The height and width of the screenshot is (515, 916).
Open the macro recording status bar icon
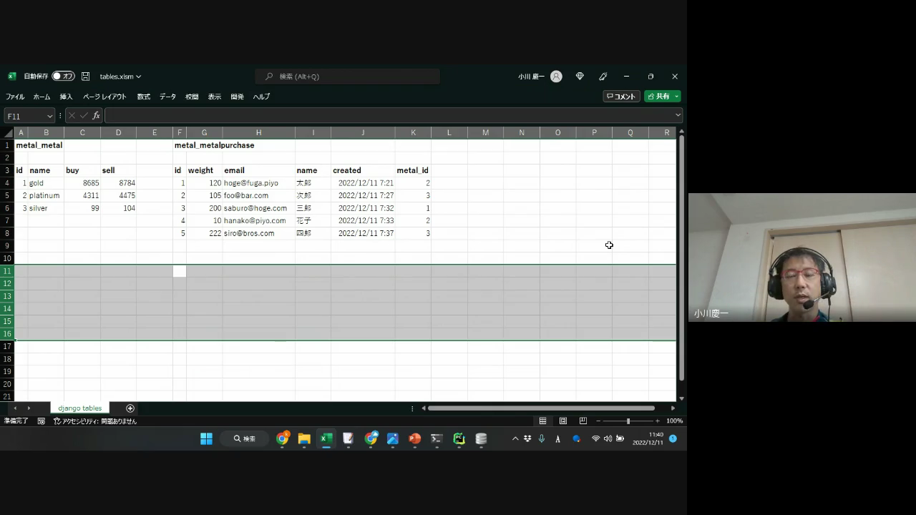42,421
